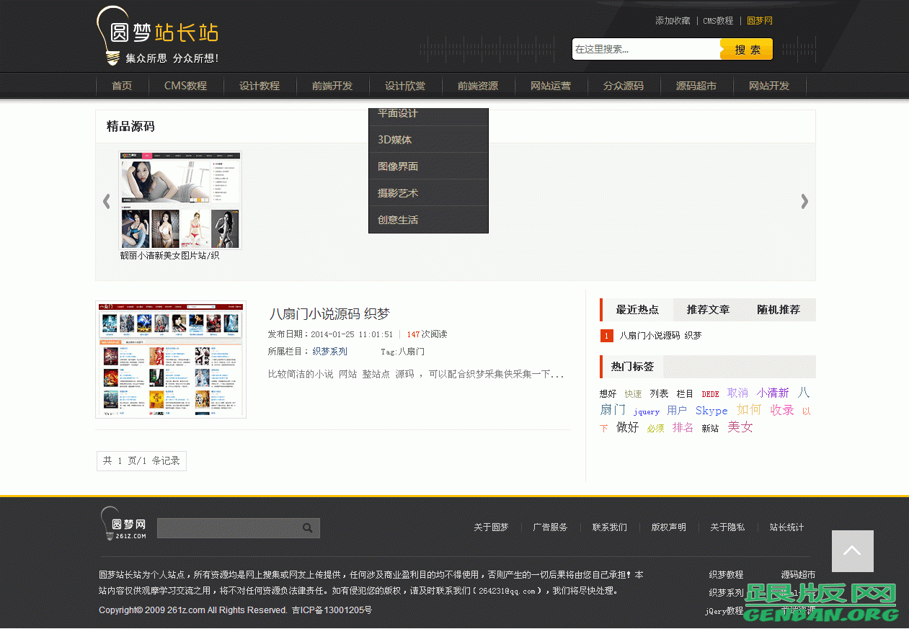Viewport: 909px width, 629px height.
Task: Switch to the 推荐文章 tab
Action: 708,310
